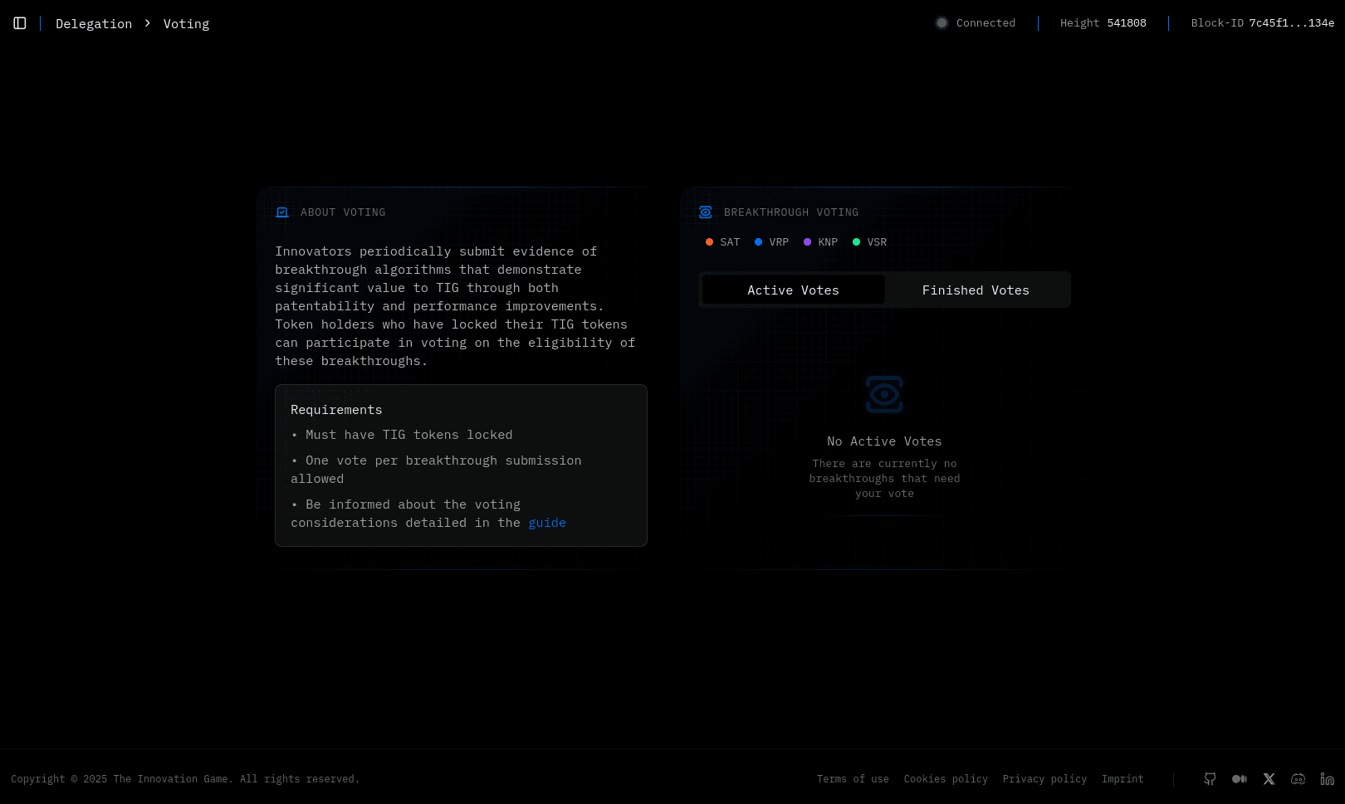This screenshot has width=1345, height=804.
Task: Open the GitHub link in footer
Action: [x=1210, y=779]
